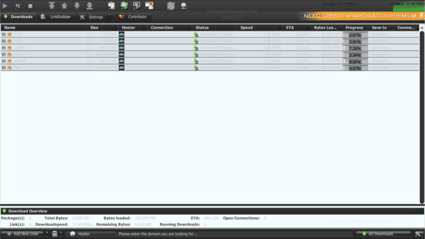Click the download status icon for file1
The height and width of the screenshot is (239, 425).
[x=196, y=68]
